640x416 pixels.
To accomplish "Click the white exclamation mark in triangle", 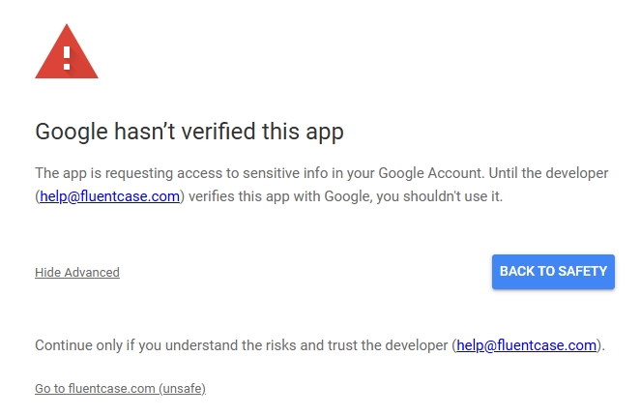I will (67, 58).
